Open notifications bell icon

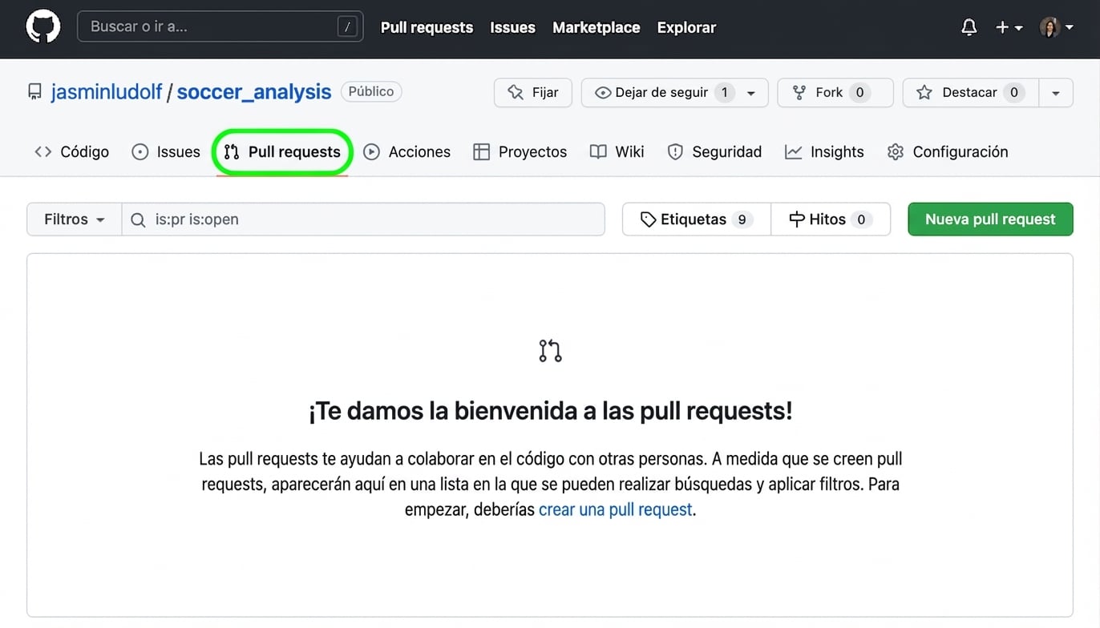pyautogui.click(x=969, y=27)
